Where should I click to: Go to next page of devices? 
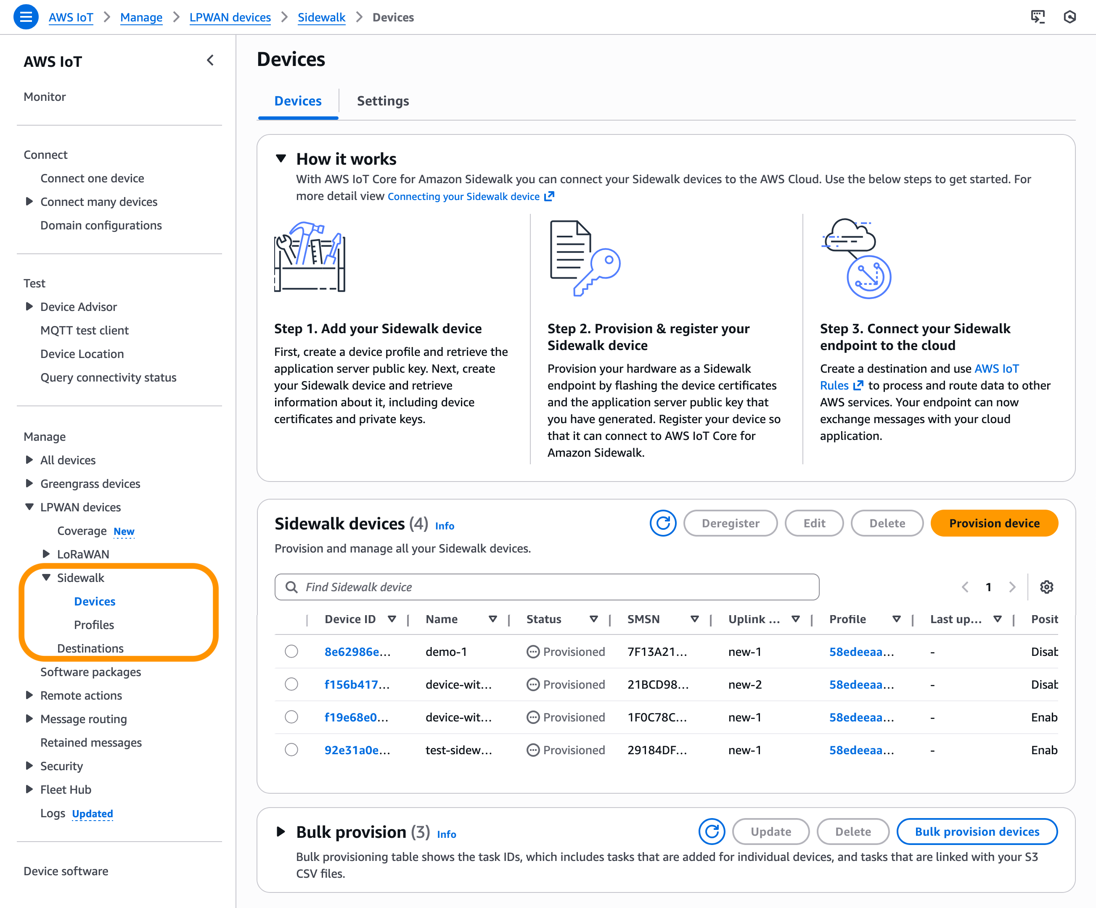click(1012, 587)
